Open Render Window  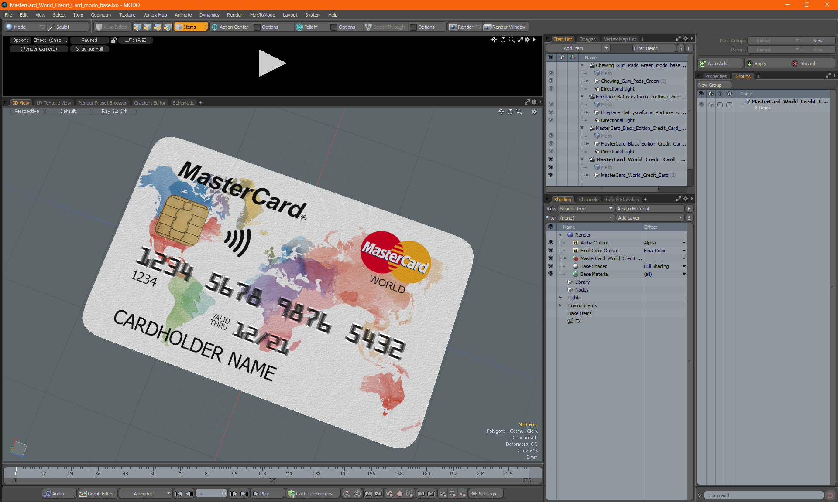[505, 27]
